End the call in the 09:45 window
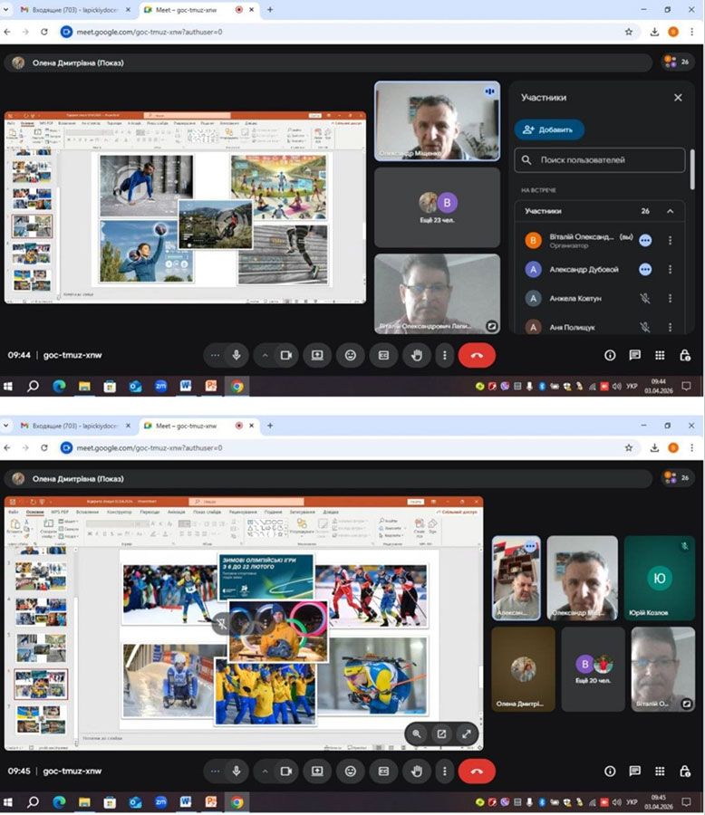Viewport: 705px width, 815px height. (477, 772)
